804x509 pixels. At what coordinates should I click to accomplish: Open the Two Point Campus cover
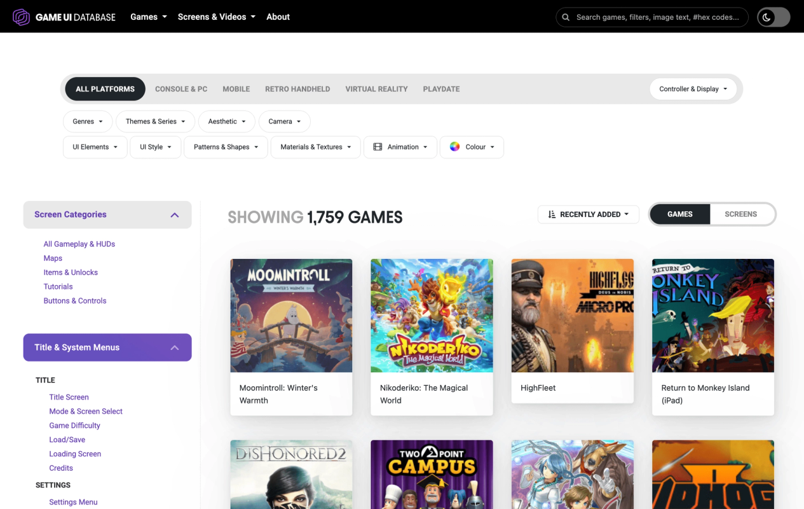[432, 475]
